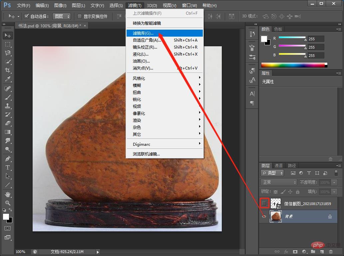The height and width of the screenshot is (256, 344).
Task: Select the Path Selection tool
Action: [8, 176]
